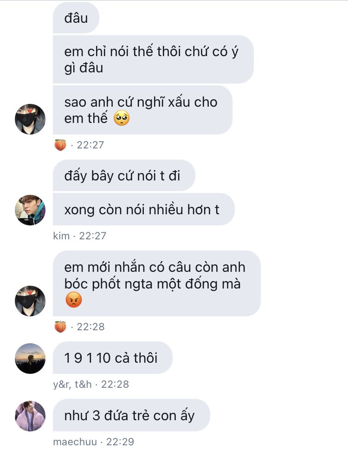Select the "em chỉ nói thế thôi" message
The height and width of the screenshot is (455, 348).
[153, 59]
